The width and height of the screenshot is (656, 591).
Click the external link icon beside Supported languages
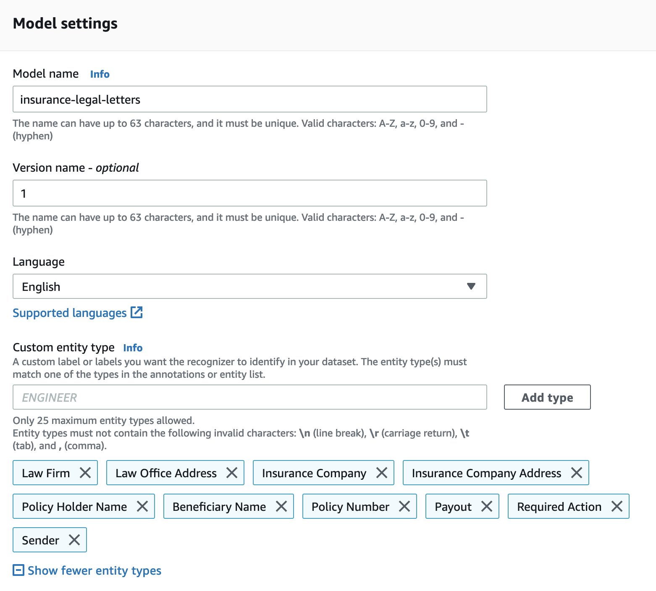click(x=136, y=313)
